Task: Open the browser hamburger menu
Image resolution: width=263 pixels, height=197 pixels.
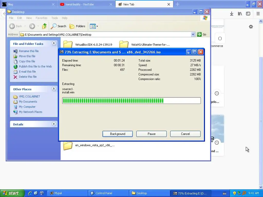Action: click(x=258, y=14)
